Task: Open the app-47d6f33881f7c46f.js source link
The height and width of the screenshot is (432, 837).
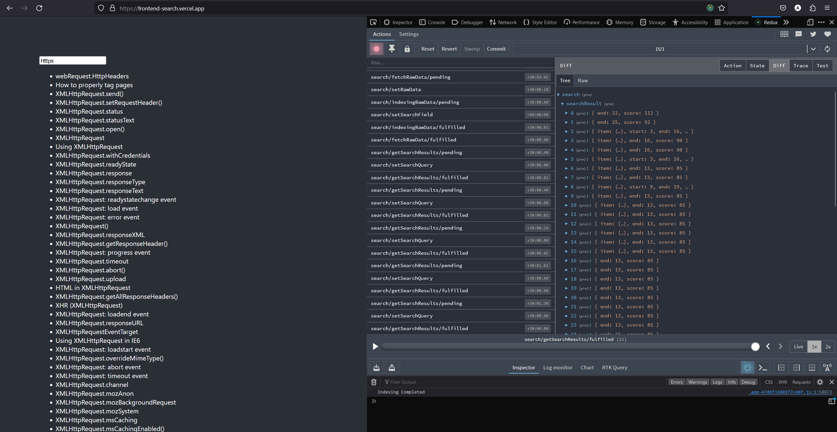Action: pyautogui.click(x=790, y=392)
